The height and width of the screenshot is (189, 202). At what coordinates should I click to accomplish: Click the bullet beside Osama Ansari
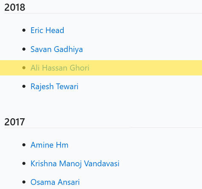(x=24, y=182)
